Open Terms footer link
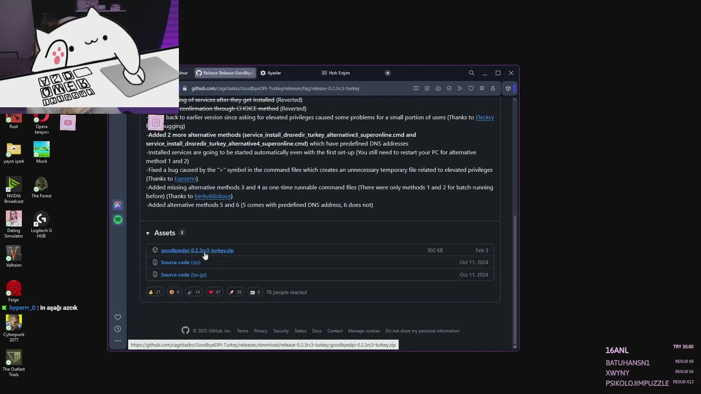 click(243, 331)
